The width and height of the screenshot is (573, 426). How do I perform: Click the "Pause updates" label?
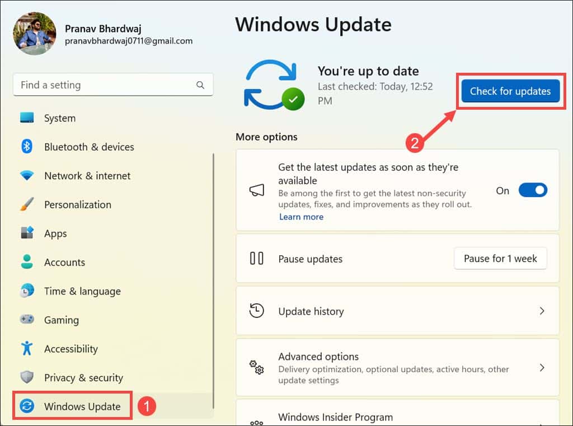(310, 259)
